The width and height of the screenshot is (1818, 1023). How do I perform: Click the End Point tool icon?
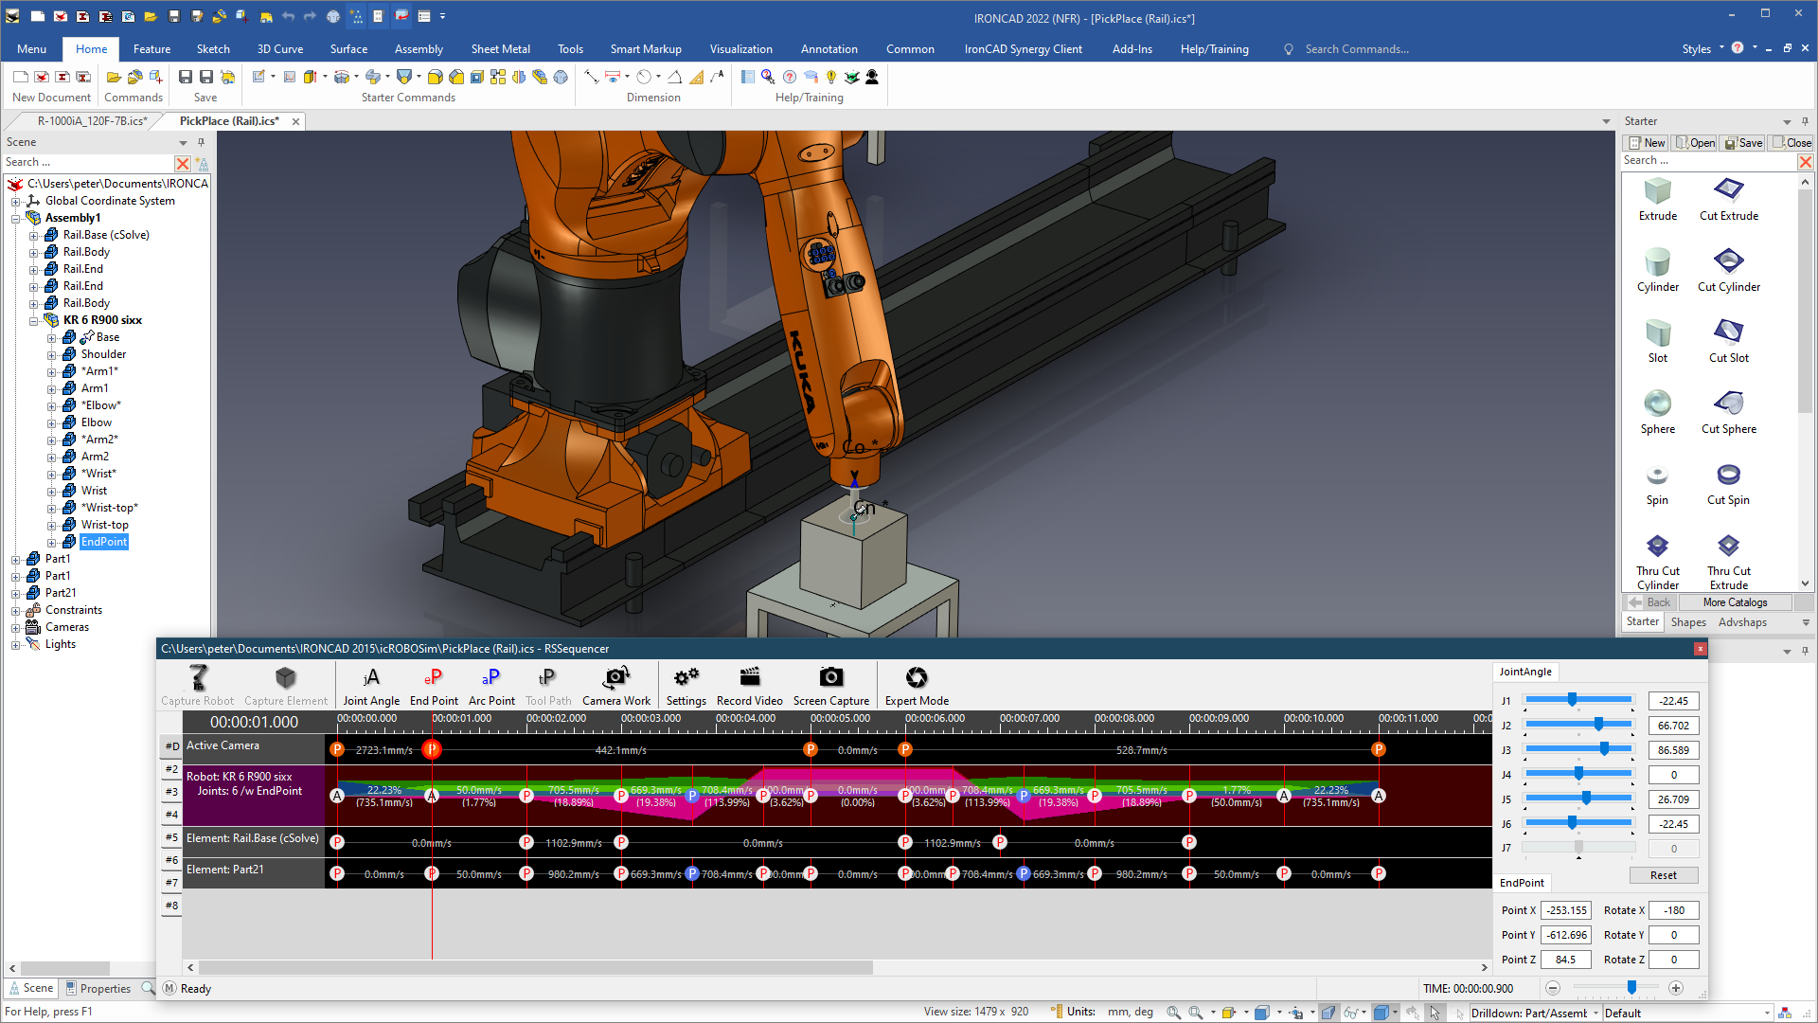coord(434,678)
